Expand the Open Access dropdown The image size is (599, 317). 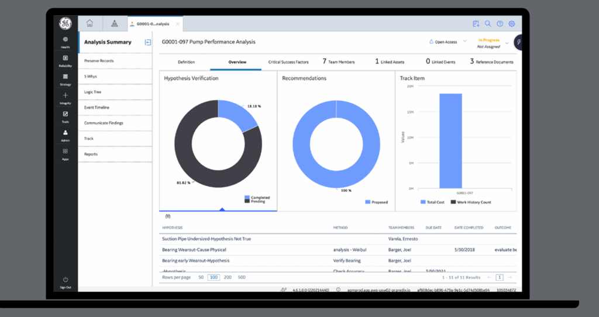[465, 42]
